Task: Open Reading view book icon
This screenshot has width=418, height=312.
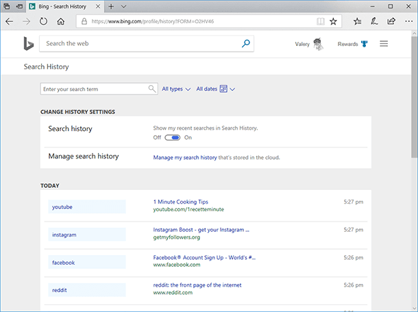Action: click(x=321, y=21)
